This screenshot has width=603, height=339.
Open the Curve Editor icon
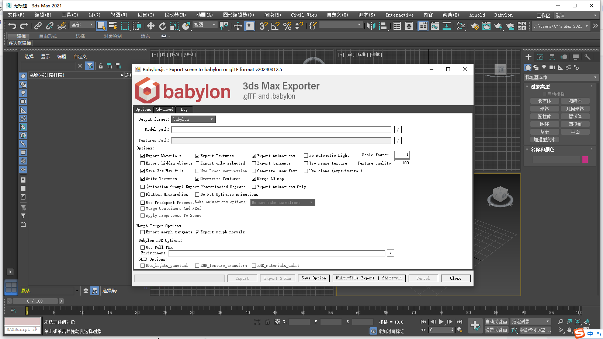435,26
